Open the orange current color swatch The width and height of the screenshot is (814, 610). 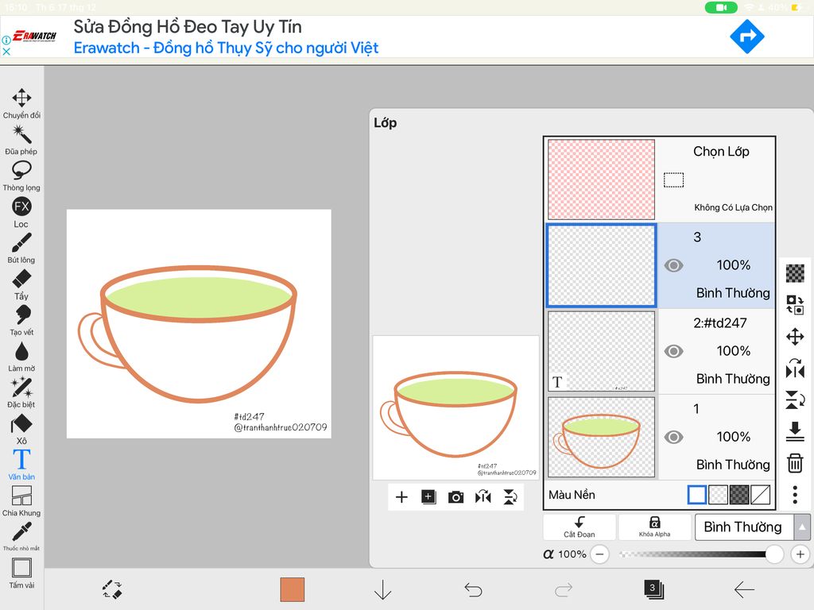pos(293,590)
